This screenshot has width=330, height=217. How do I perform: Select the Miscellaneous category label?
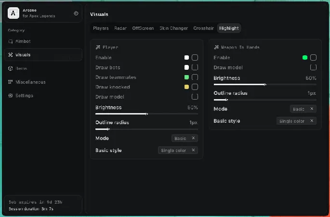pos(30,82)
